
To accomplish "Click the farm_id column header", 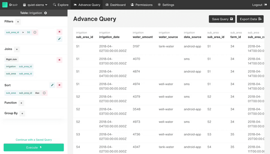I will 236,37.
